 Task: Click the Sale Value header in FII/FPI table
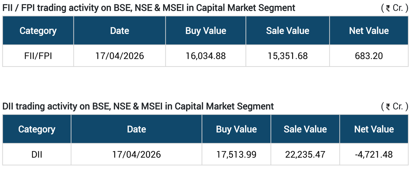(x=288, y=31)
